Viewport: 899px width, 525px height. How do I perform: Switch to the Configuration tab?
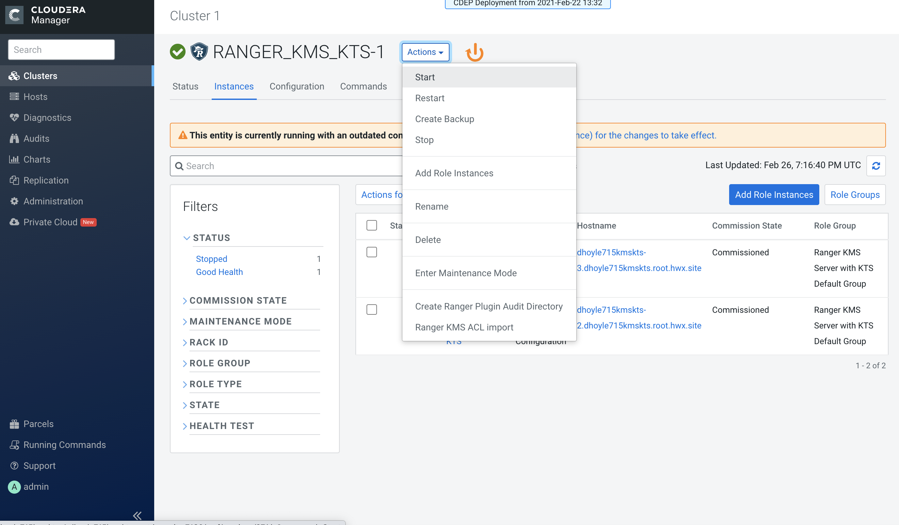(x=297, y=86)
